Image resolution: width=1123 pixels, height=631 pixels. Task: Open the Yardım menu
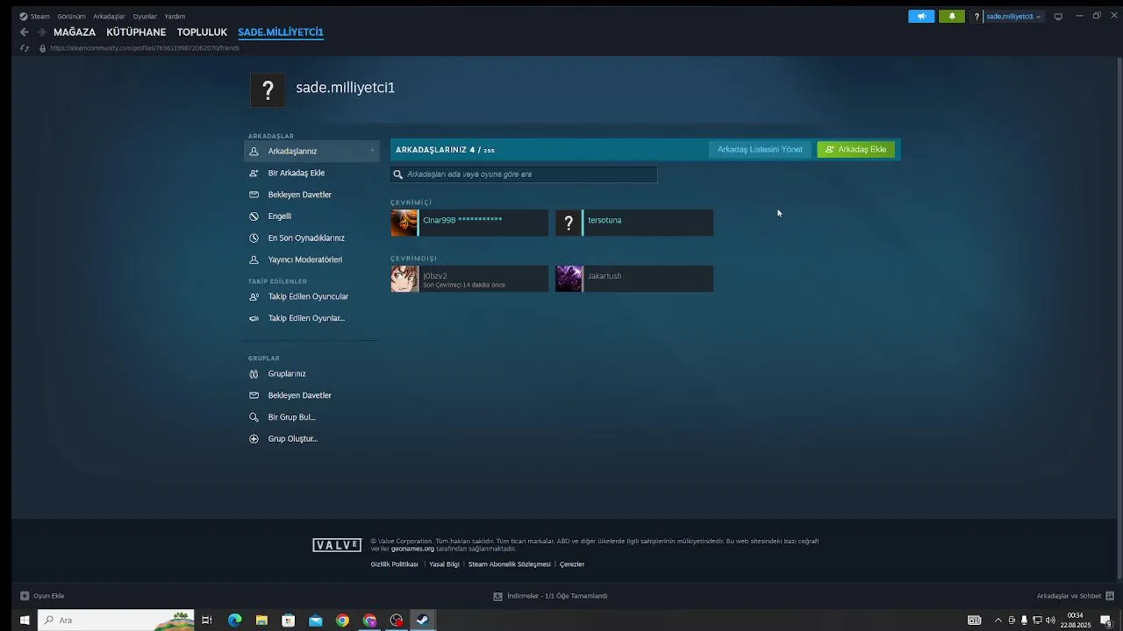click(175, 16)
